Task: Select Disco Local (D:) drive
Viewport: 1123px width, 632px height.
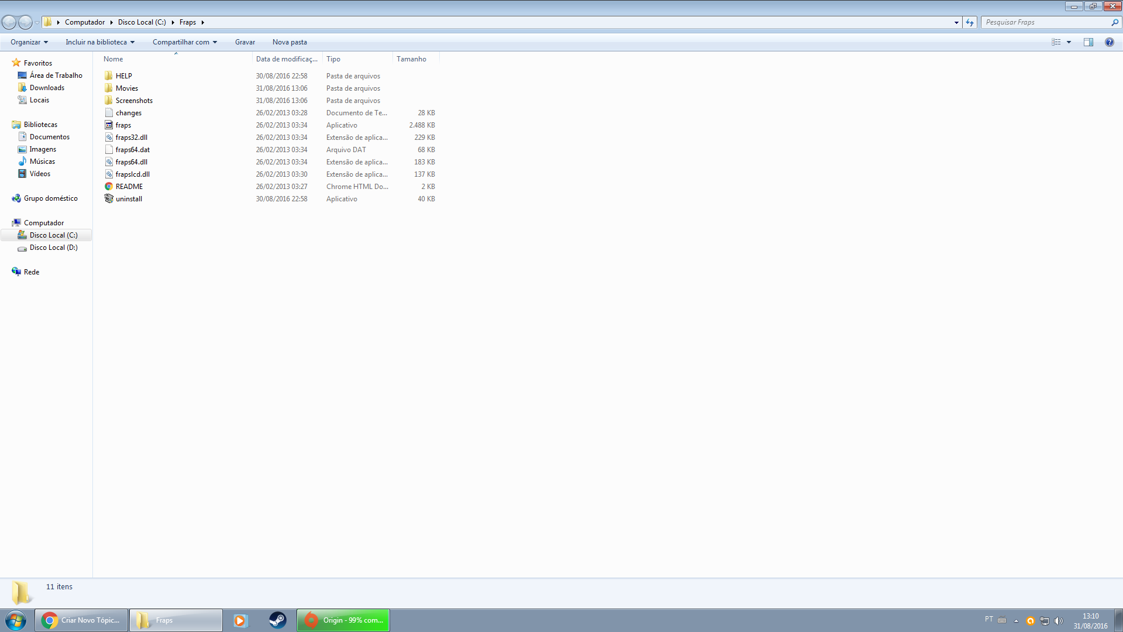Action: [x=53, y=247]
